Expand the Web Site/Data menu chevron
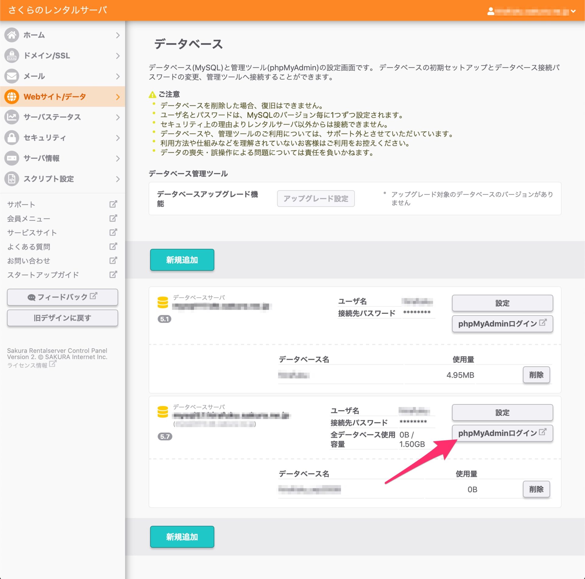This screenshot has width=585, height=579. point(118,97)
